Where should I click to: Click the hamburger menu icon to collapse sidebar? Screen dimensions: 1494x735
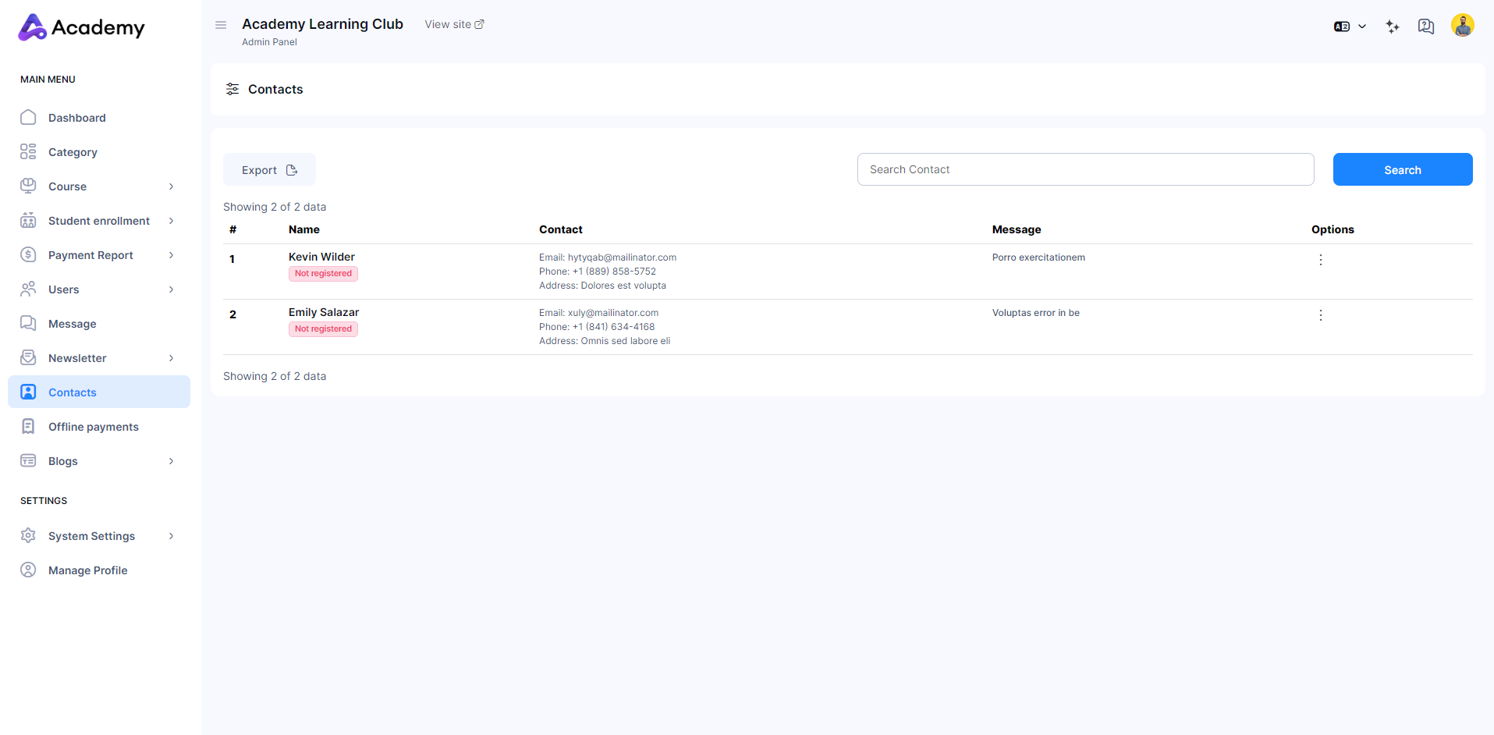(221, 25)
